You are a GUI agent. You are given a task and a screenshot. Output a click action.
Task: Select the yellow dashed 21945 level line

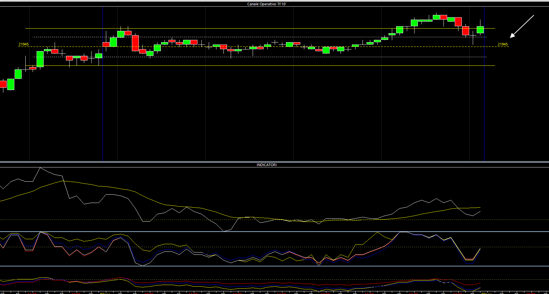(x=263, y=47)
